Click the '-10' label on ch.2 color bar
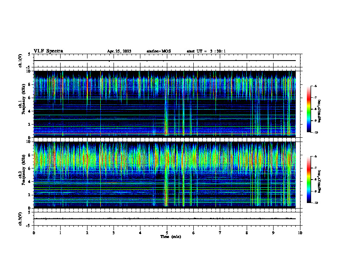Screen dimensions: 338x261 tap(315, 203)
